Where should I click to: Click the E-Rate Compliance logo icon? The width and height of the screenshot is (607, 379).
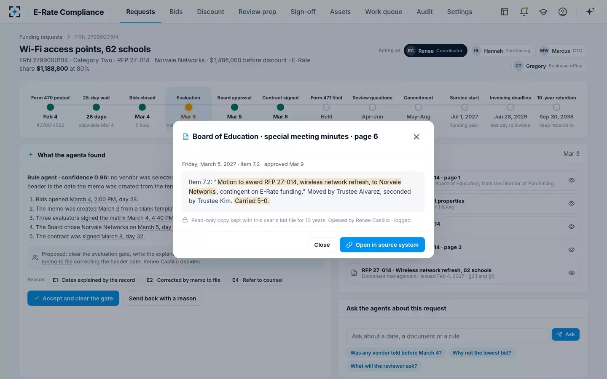pos(15,12)
